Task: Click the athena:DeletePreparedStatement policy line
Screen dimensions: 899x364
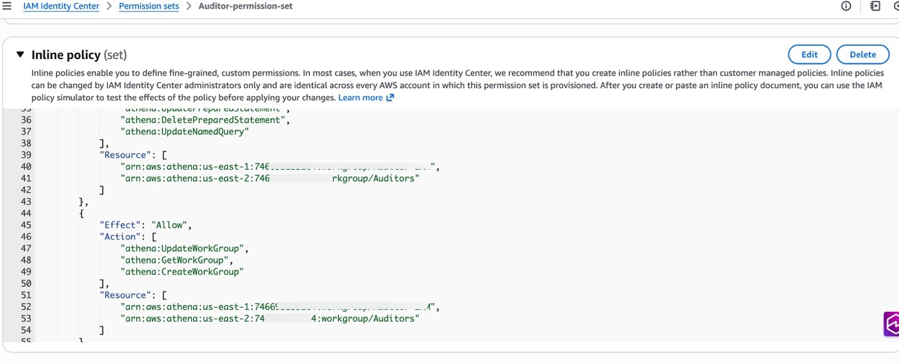Action: (x=204, y=120)
